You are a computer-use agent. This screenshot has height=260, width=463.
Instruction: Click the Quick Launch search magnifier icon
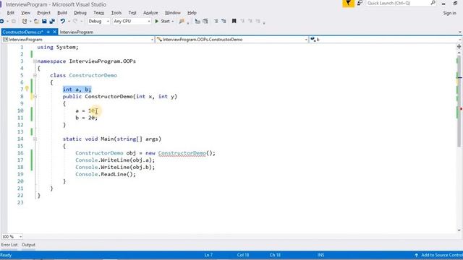pos(433,3)
